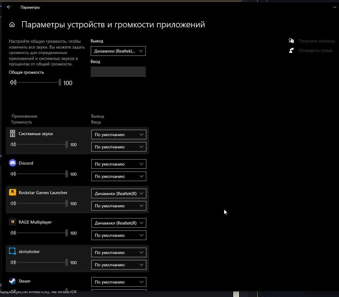Click the Системные звуки label

[36, 134]
